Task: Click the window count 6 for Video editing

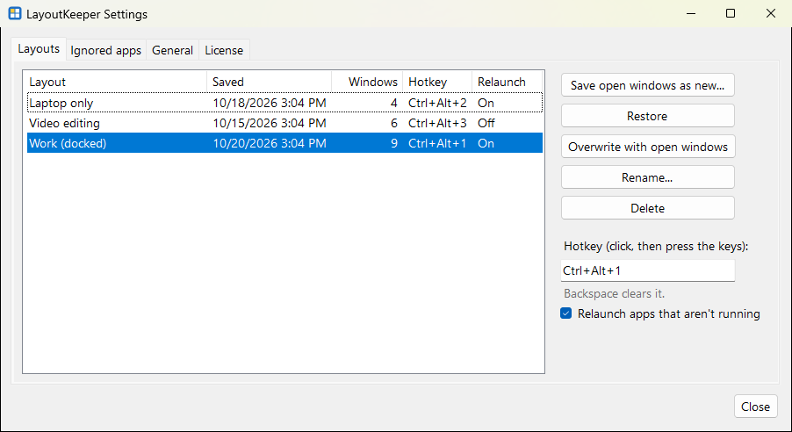Action: [x=394, y=123]
